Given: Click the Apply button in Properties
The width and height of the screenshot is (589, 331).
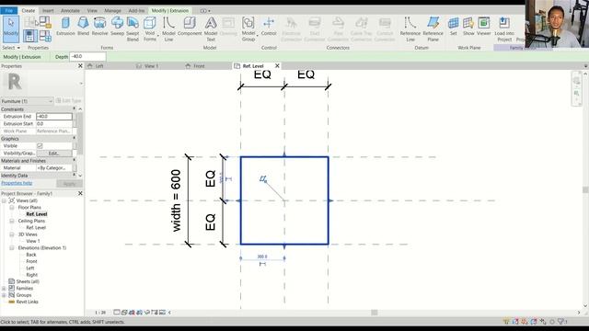Looking at the screenshot, I should [70, 184].
